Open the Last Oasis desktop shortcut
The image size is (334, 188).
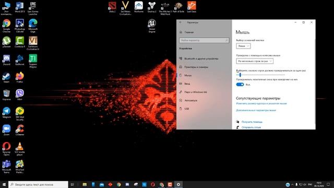pyautogui.click(x=192, y=7)
